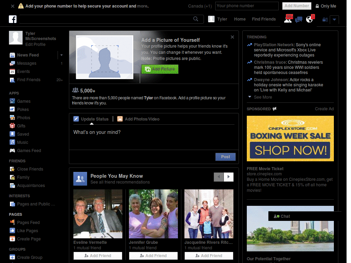Open privacy shortcuts lock icon
Screen dimensions: 351x263
[x=324, y=20]
